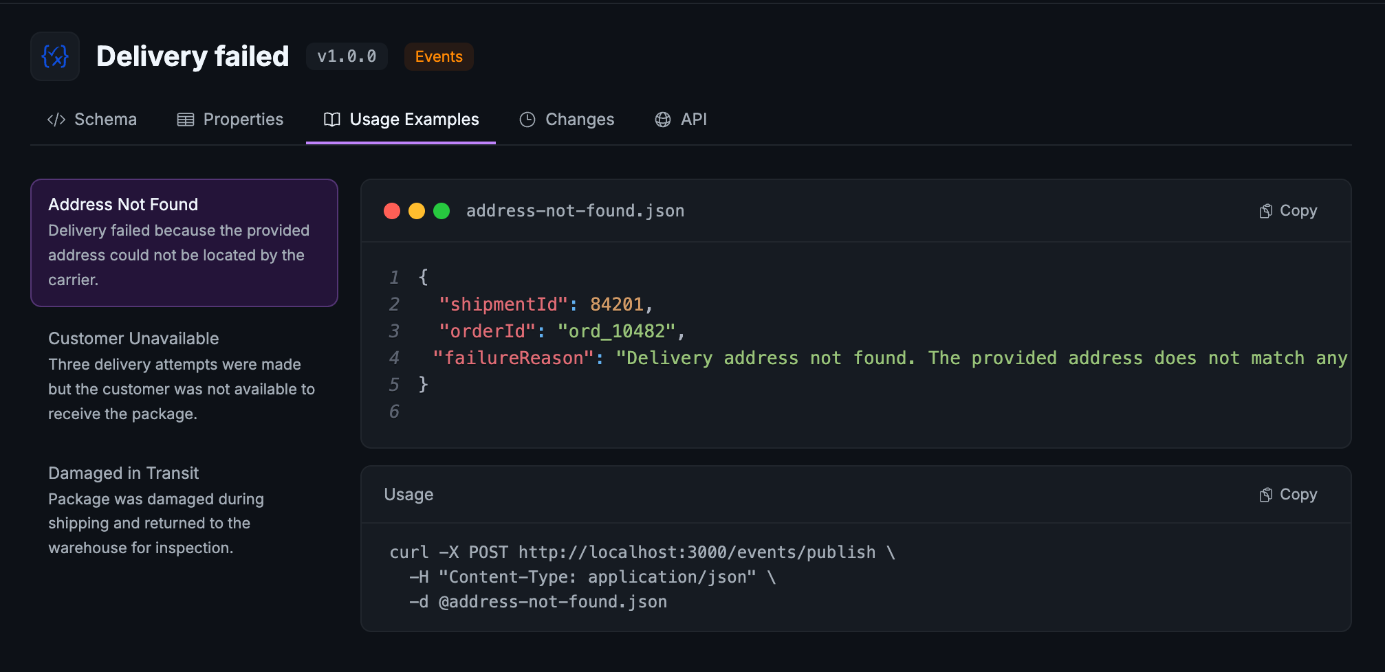The image size is (1385, 672).
Task: Click the book icon beside Usage Examples
Action: pos(332,119)
